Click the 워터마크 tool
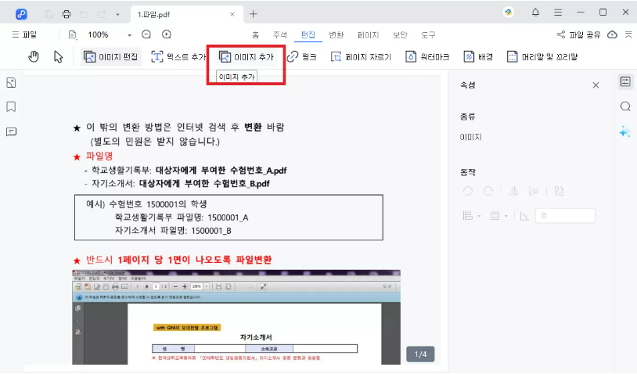 click(x=427, y=57)
